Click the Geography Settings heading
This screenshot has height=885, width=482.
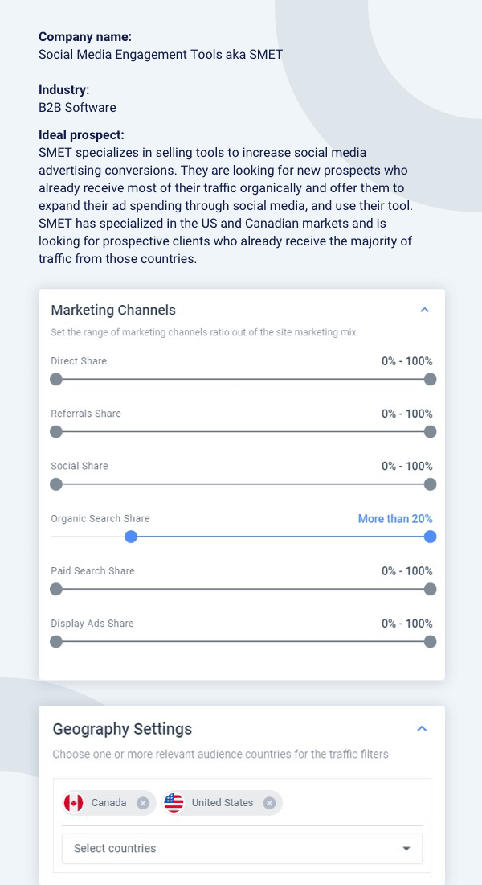[x=122, y=729]
